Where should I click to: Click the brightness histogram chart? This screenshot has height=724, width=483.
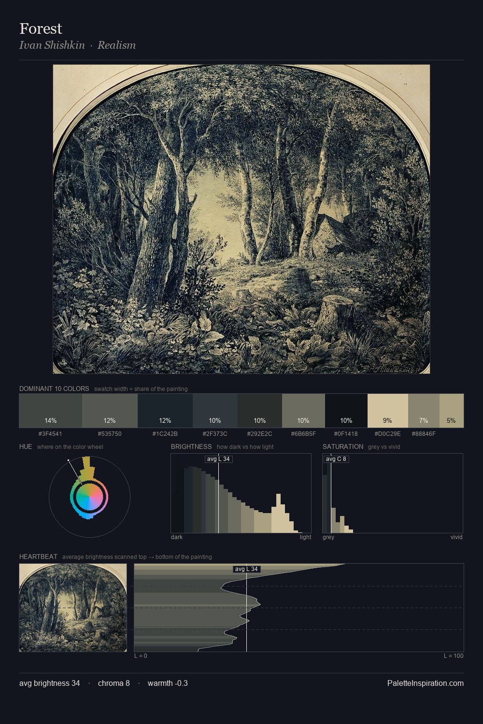[x=241, y=493]
